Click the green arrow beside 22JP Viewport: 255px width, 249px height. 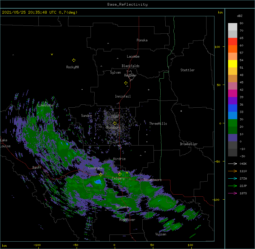[233, 186]
